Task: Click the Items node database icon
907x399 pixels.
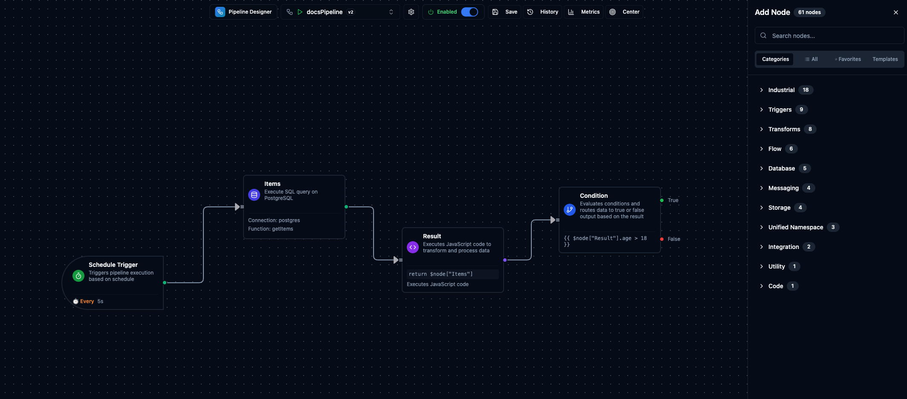Action: 254,195
